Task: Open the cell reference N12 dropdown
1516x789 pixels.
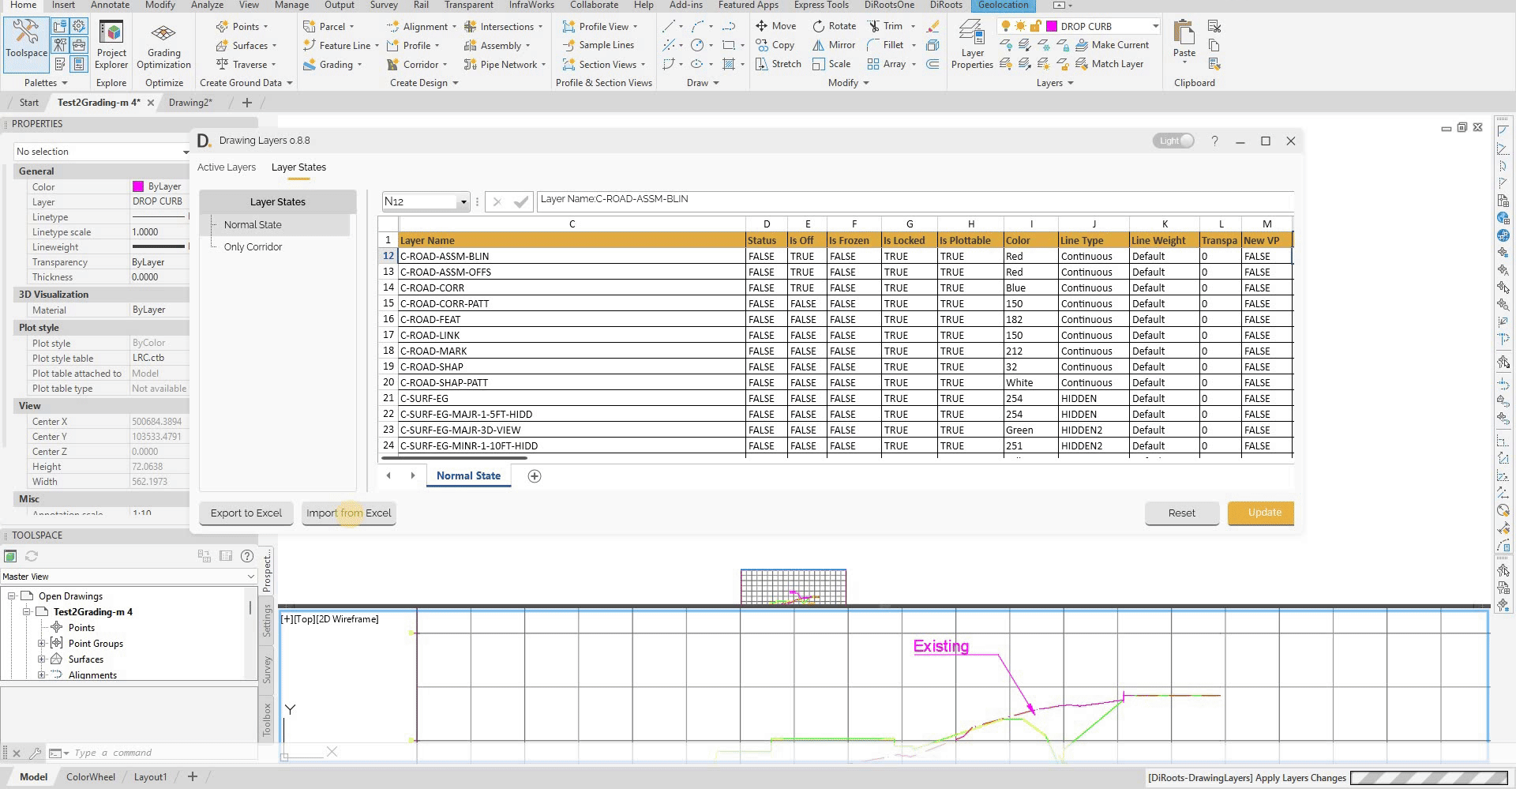Action: [463, 202]
